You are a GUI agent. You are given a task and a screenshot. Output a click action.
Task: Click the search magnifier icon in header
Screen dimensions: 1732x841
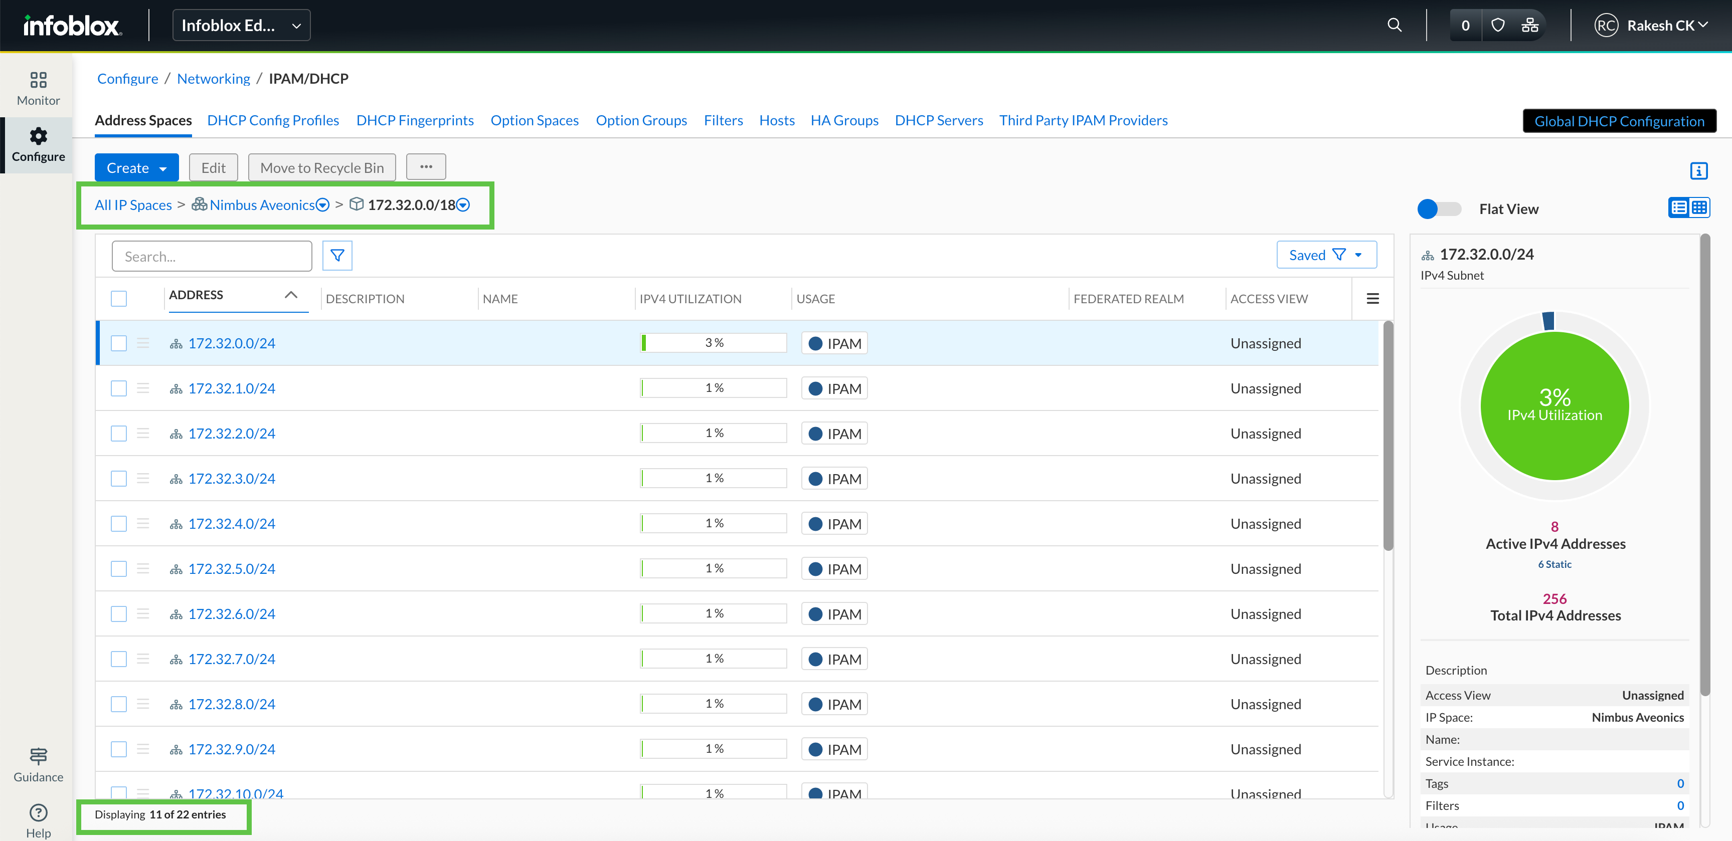tap(1394, 26)
